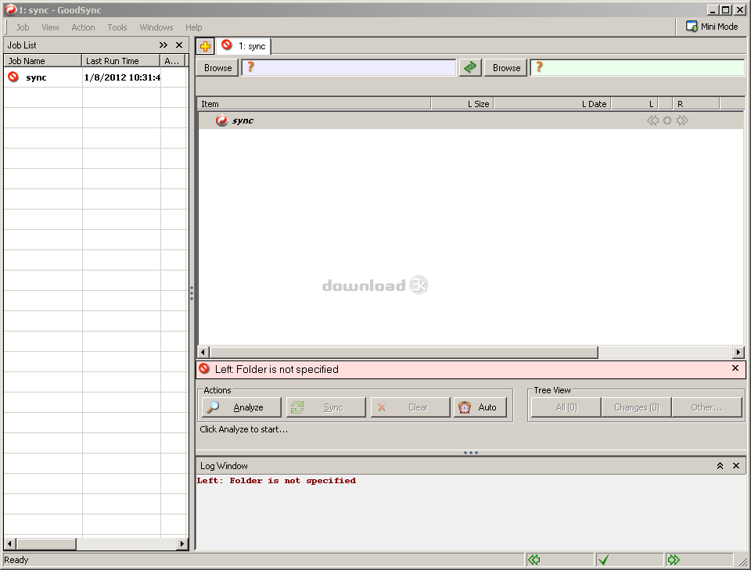This screenshot has width=751, height=570.
Task: Browse for the right folder
Action: point(506,68)
